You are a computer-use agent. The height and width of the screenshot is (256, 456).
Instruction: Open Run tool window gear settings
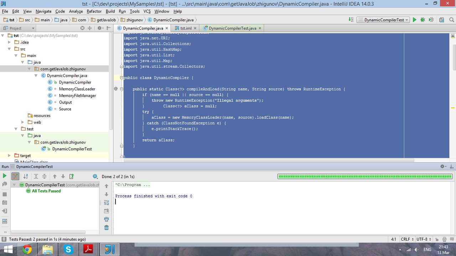coord(443,166)
